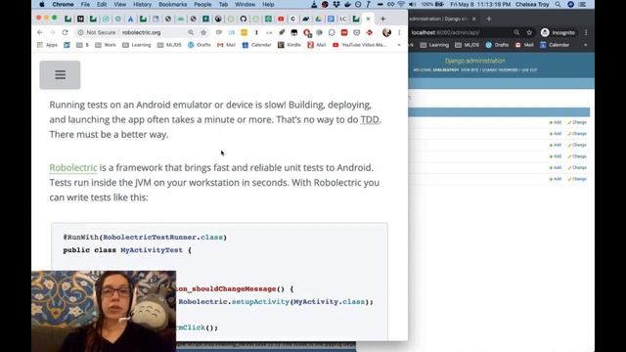Click the Wi-Fi status icon

click(x=401, y=4)
